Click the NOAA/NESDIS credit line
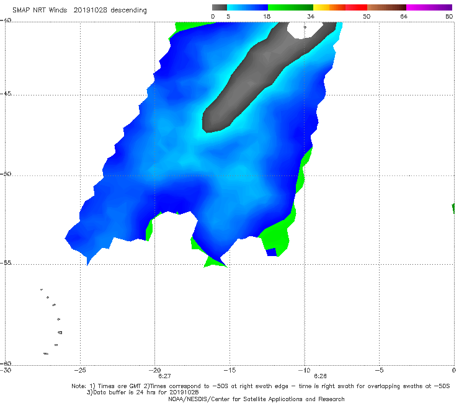 pos(256,399)
